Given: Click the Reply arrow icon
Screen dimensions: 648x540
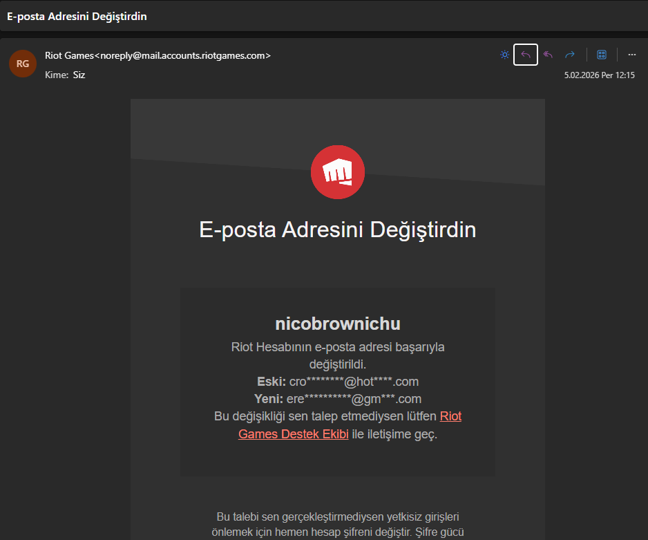Looking at the screenshot, I should point(526,55).
